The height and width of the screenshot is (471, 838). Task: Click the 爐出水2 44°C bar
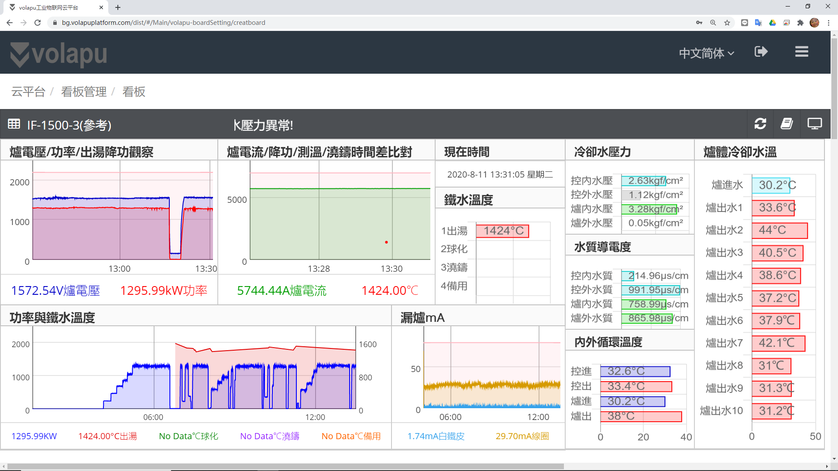pyautogui.click(x=780, y=230)
